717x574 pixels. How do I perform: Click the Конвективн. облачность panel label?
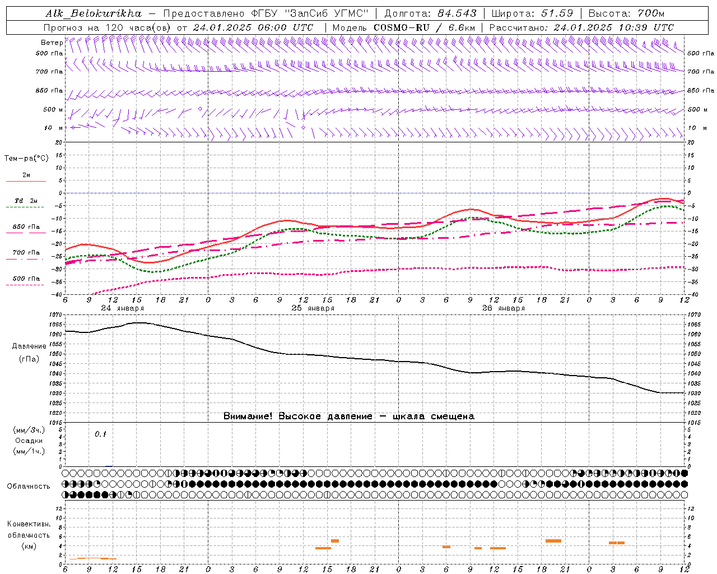click(x=29, y=535)
